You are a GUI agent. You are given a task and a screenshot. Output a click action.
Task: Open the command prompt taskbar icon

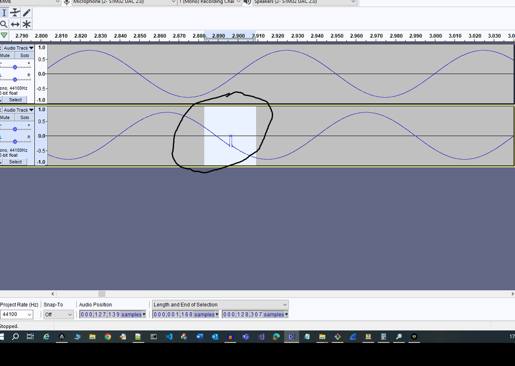pyautogui.click(x=153, y=336)
